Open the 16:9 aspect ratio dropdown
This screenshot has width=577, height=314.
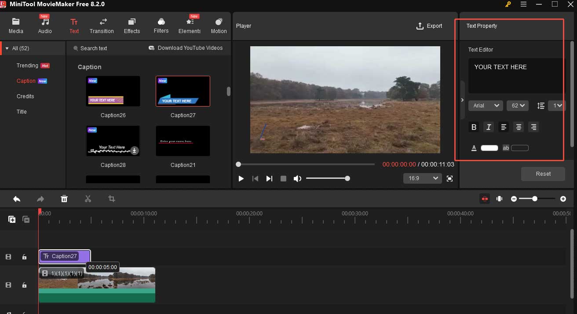422,178
